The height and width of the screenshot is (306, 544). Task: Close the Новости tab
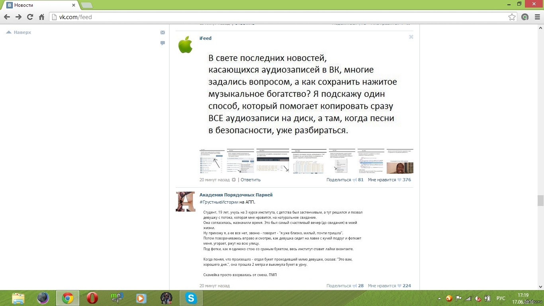pyautogui.click(x=74, y=5)
